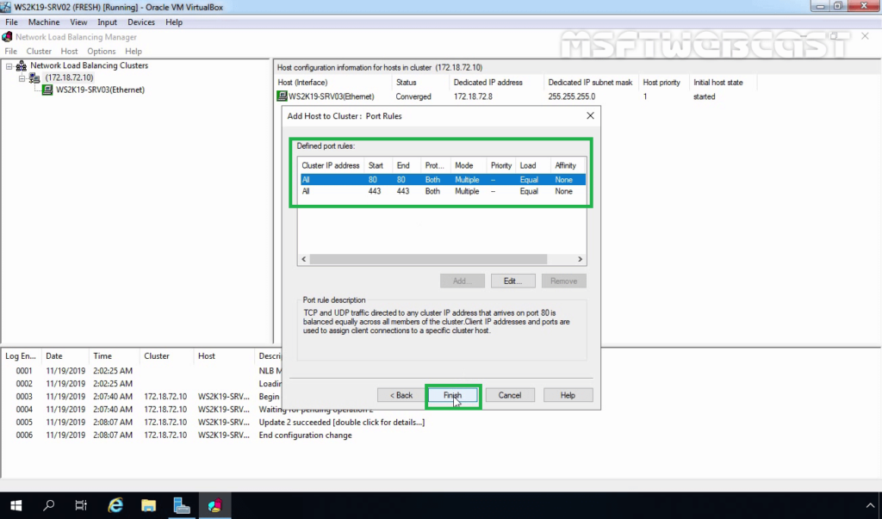Viewport: 882px width, 519px height.
Task: Select the port 80 rule row
Action: (x=442, y=179)
